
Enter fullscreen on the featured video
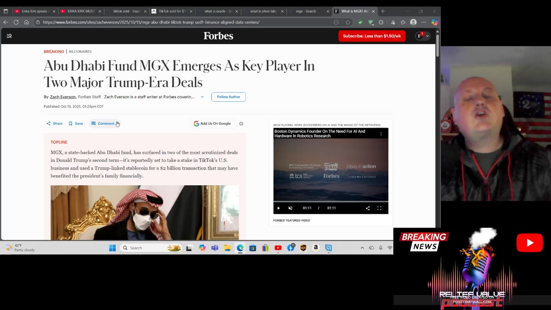379,208
